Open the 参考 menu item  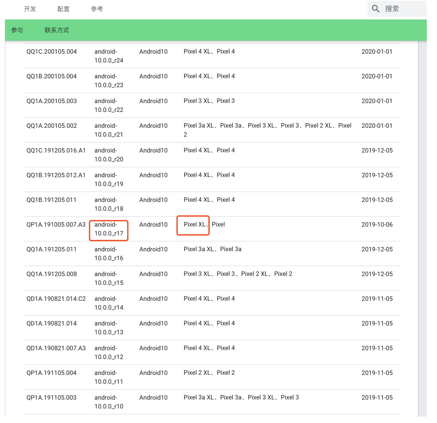(x=97, y=9)
